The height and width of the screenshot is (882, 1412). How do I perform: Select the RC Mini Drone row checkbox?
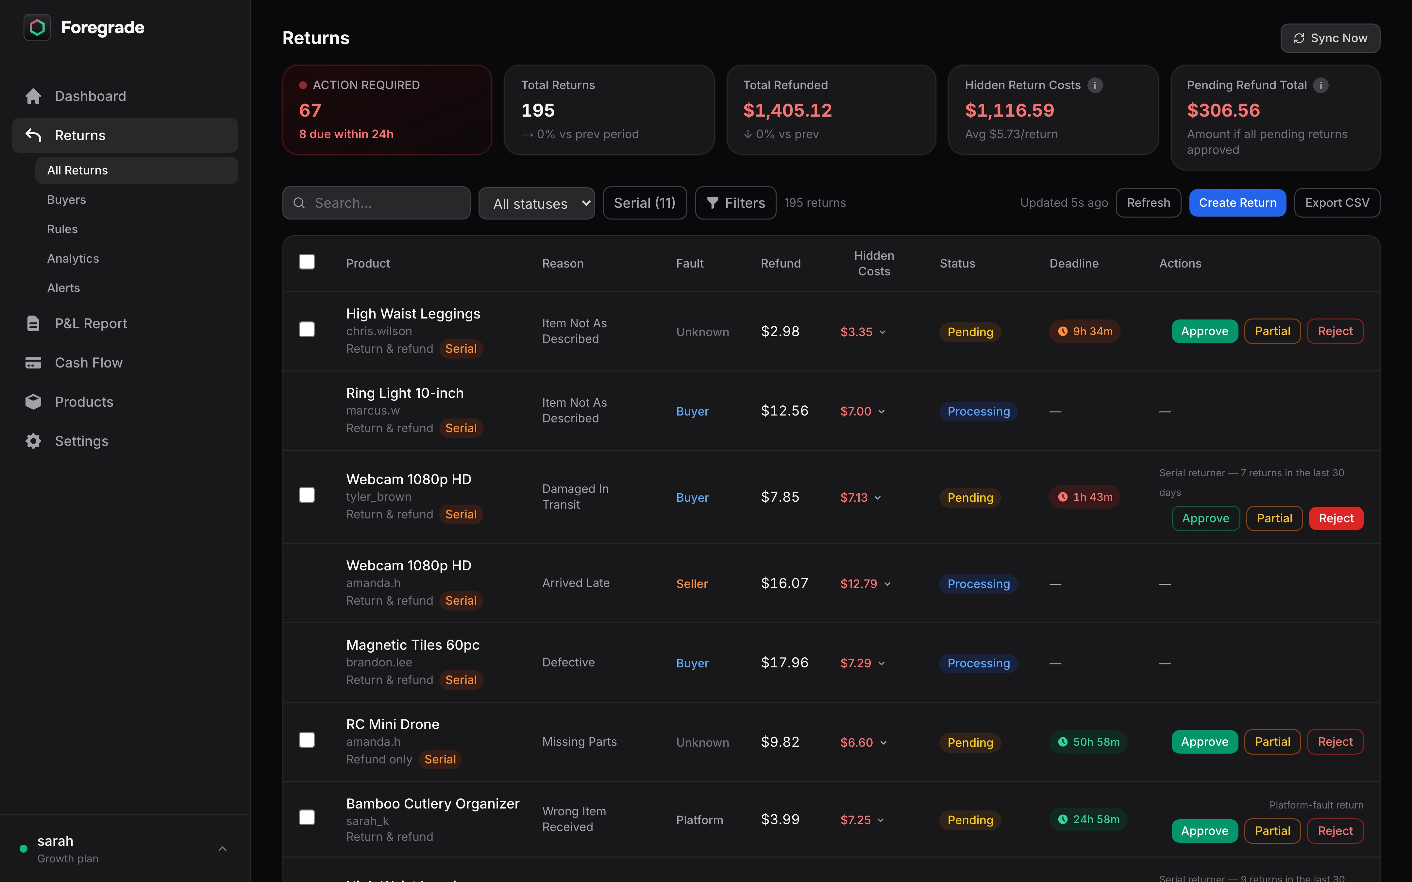(x=307, y=740)
